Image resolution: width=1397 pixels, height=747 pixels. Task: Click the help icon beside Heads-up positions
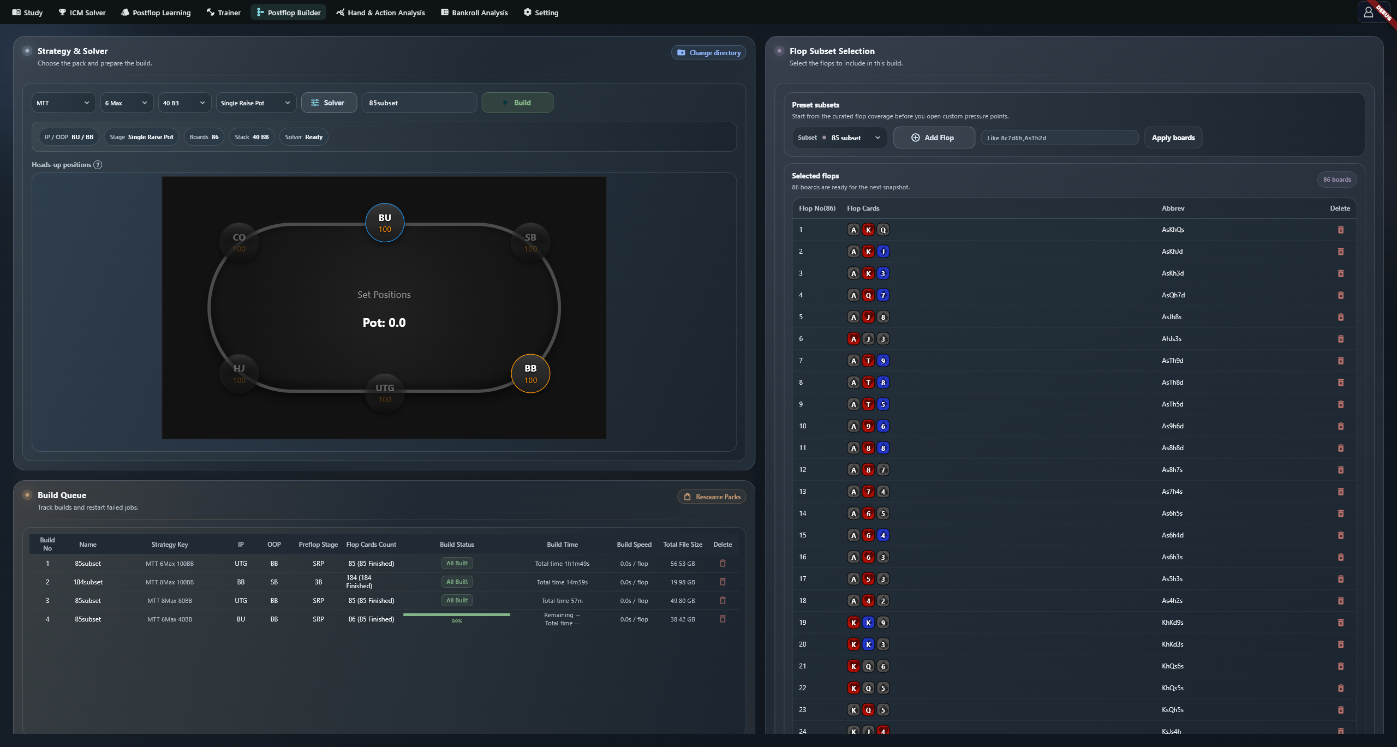click(x=98, y=165)
